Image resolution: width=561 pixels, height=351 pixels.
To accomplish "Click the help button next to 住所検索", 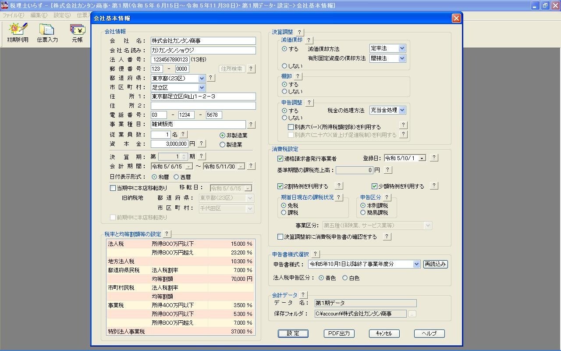I will click(x=251, y=69).
